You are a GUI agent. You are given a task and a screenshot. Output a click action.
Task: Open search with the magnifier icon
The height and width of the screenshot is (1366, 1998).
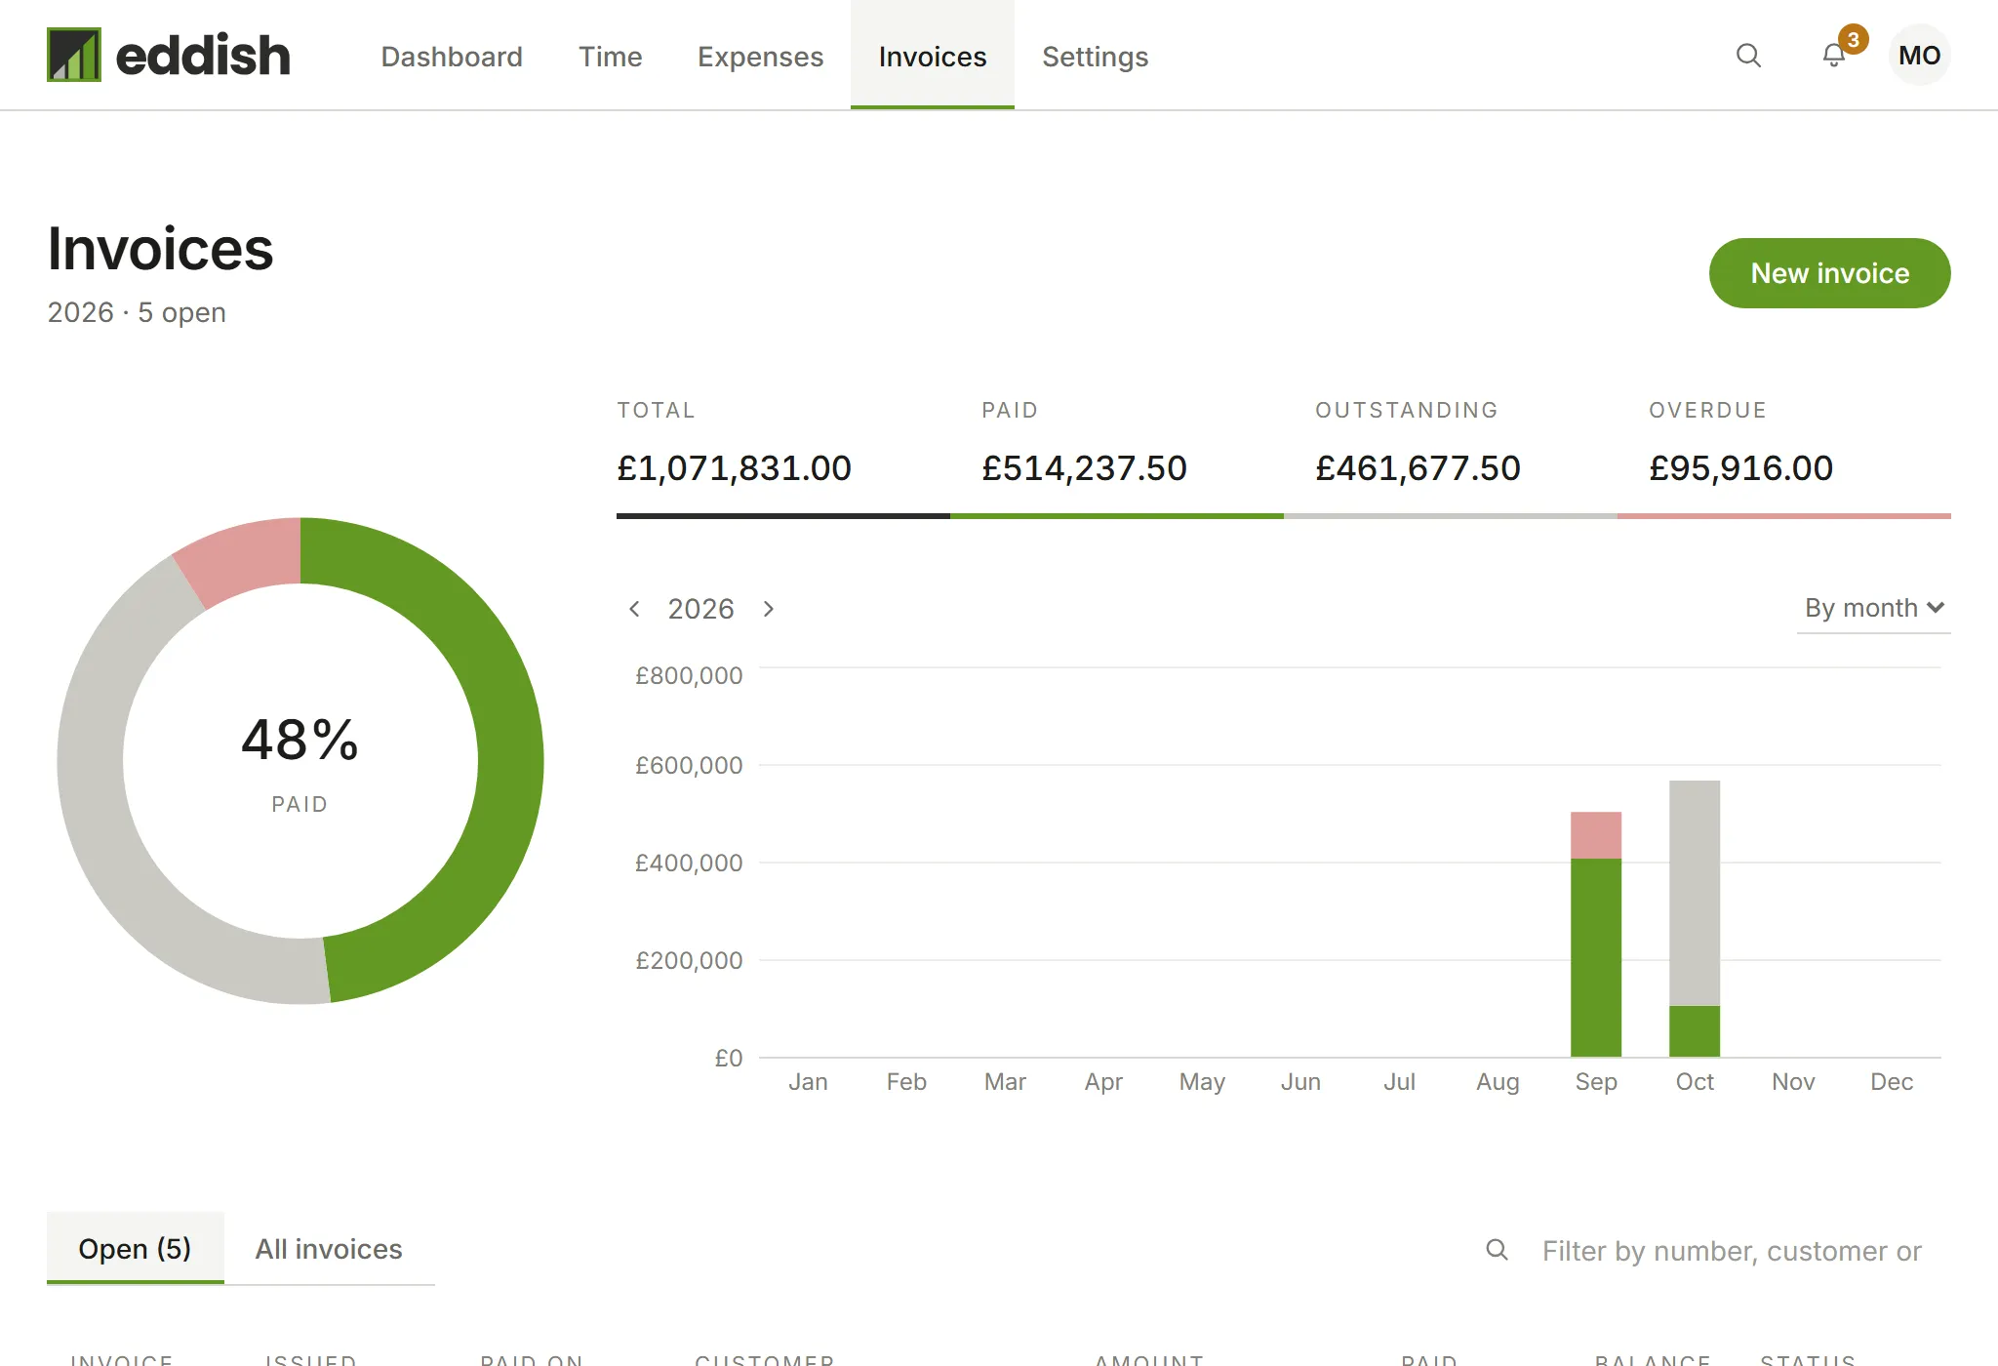point(1748,56)
